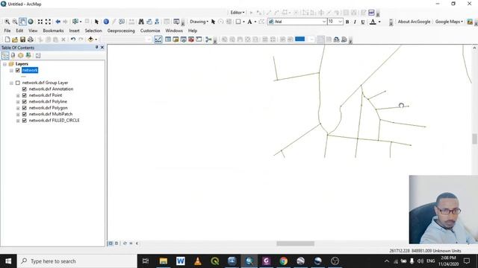Viewport: 478px width, 268px height.
Task: Click the Fixed Zoom In icon
Action: coord(40,22)
